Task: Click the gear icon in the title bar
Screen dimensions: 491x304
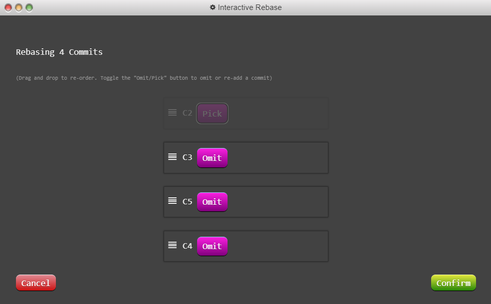Action: click(213, 7)
